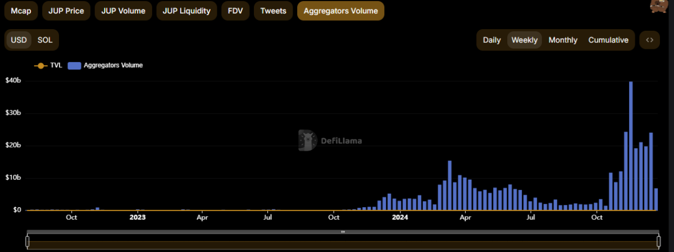Image resolution: width=674 pixels, height=252 pixels.
Task: Click center grip of zoom slider
Action: pos(343,231)
